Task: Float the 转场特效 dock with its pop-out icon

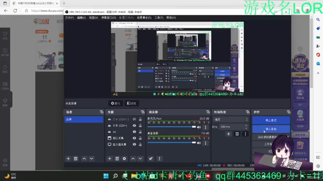Action: coord(247,112)
